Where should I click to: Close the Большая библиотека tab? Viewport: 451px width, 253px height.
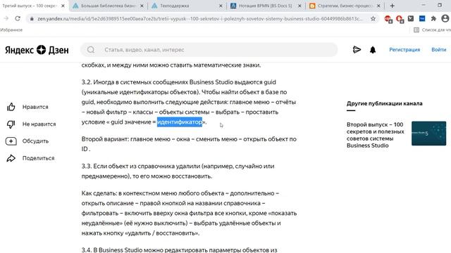pos(142,6)
